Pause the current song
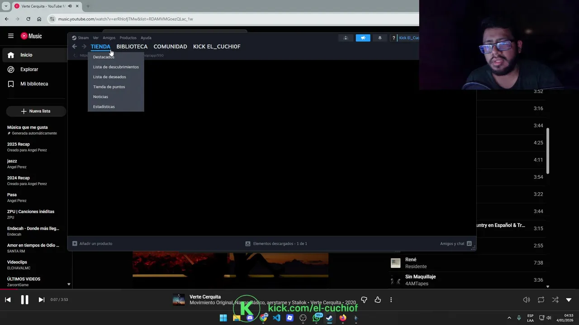Image resolution: width=579 pixels, height=325 pixels. 24,300
